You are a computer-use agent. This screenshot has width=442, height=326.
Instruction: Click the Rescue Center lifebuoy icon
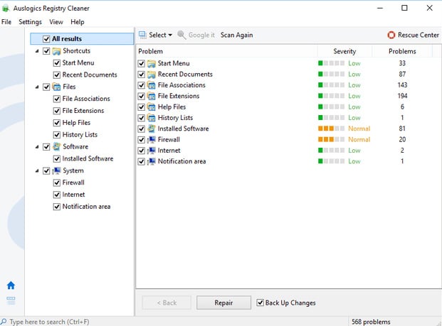(x=391, y=36)
